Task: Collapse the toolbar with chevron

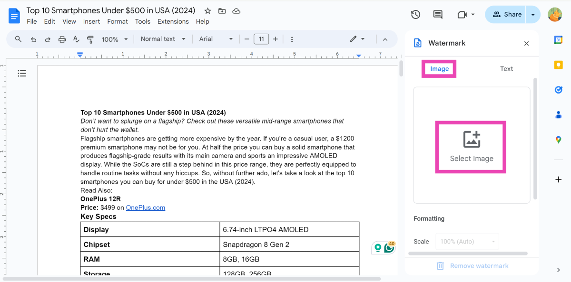Action: click(385, 39)
